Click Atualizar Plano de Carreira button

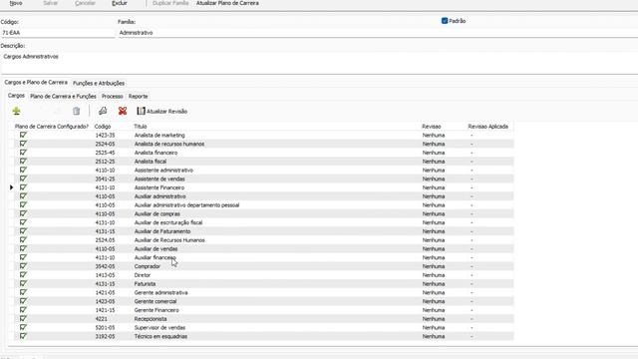pos(227,3)
